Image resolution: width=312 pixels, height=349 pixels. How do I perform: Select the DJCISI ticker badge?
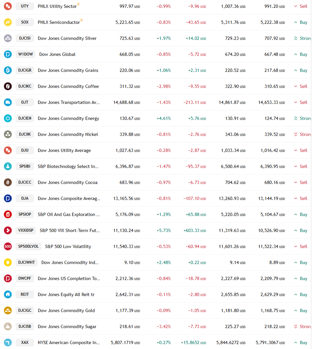pos(25,38)
